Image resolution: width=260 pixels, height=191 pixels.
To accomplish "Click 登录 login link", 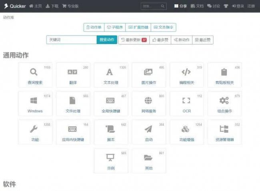I will coord(238,6).
